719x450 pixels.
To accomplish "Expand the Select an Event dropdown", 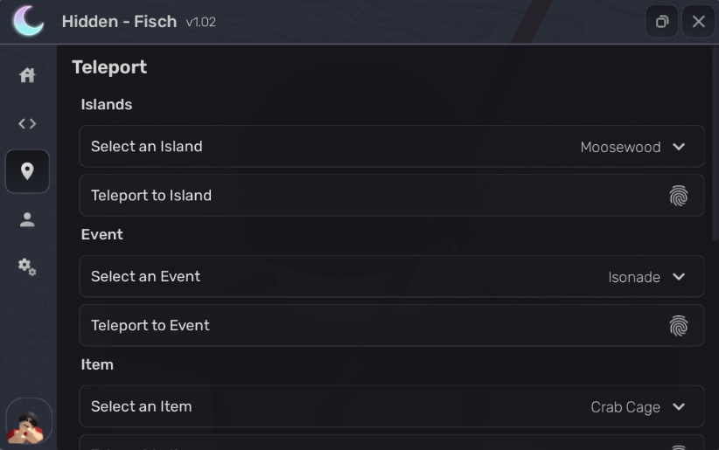I will pyautogui.click(x=391, y=277).
